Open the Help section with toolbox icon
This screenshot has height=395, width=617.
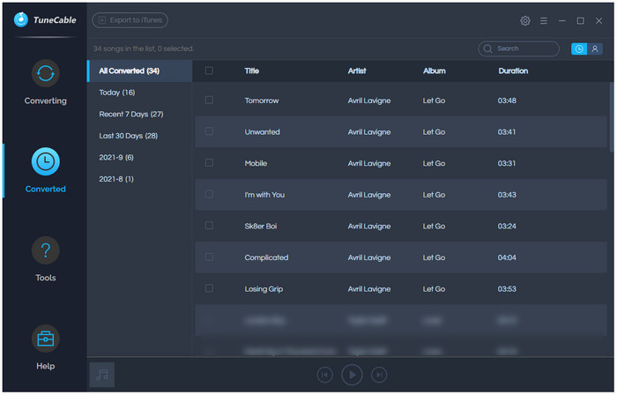45,347
